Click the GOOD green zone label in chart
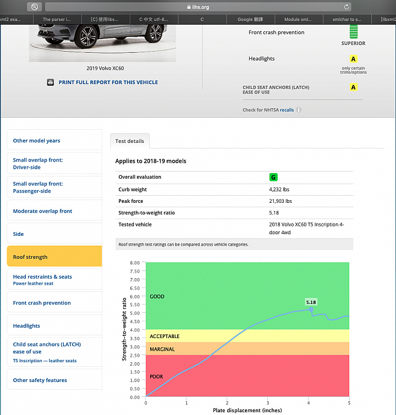 (157, 297)
